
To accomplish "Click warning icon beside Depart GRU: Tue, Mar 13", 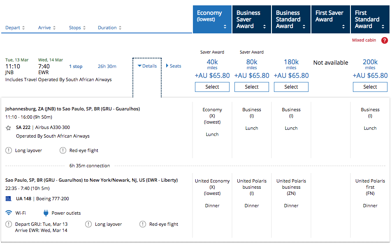I will coord(9,224).
